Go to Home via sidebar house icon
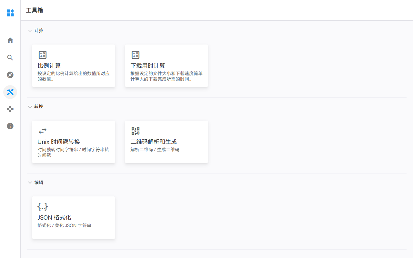This screenshot has height=258, width=413. (x=10, y=40)
